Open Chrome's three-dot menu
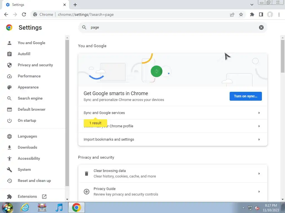285x213 pixels. click(279, 14)
